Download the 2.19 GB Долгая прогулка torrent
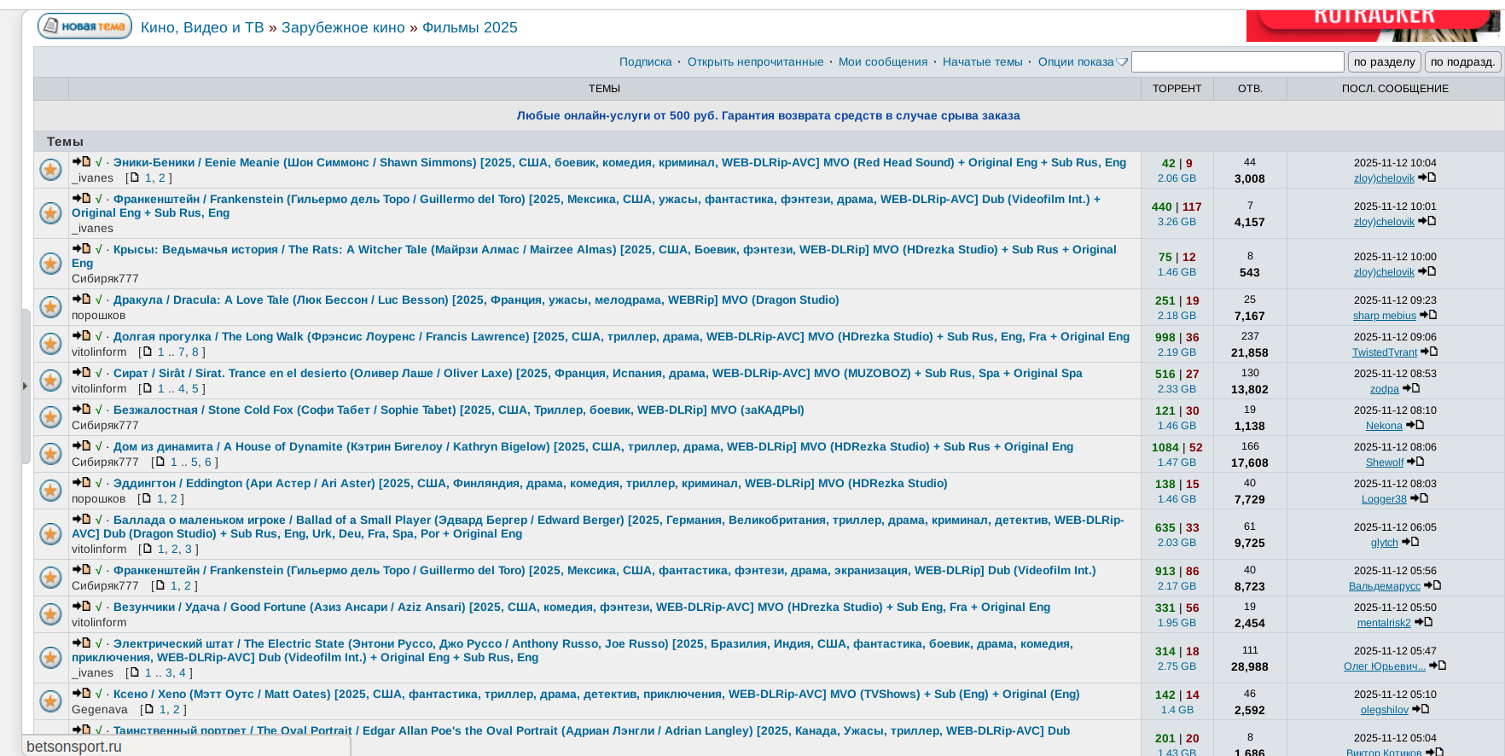The width and height of the screenshot is (1505, 756). tap(1177, 352)
